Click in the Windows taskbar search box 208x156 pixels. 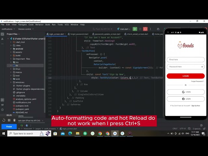[x=29, y=134]
